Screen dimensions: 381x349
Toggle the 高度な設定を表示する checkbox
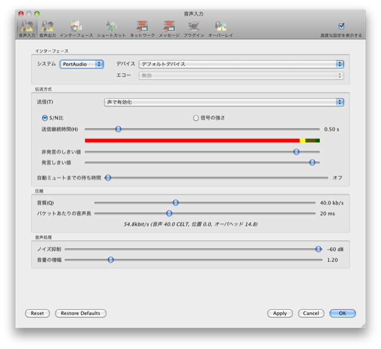pos(341,26)
